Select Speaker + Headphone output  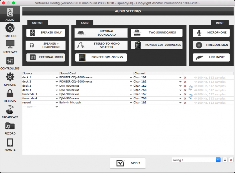click(x=45, y=45)
